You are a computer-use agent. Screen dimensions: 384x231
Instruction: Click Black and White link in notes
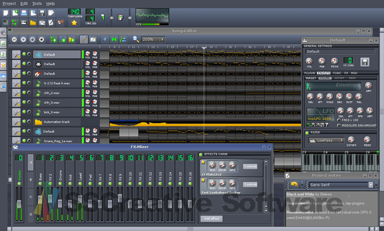(x=300, y=195)
